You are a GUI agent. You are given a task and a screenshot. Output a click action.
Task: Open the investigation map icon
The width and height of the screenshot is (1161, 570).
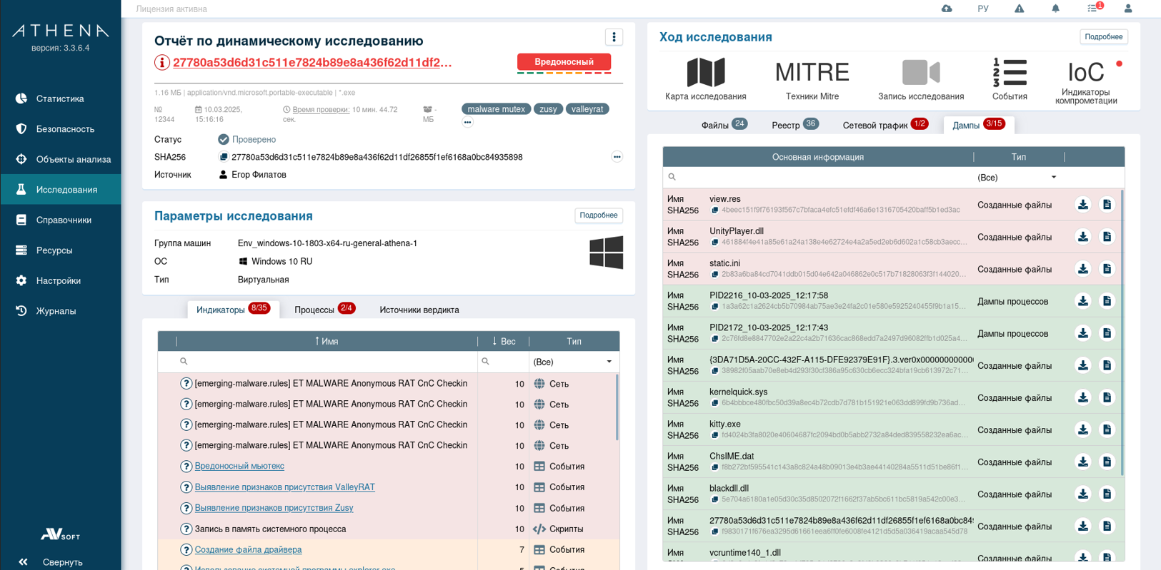(705, 73)
